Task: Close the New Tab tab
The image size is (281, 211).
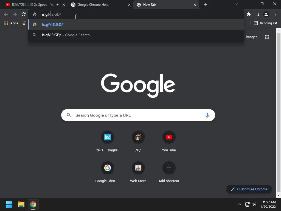Action: pyautogui.click(x=195, y=5)
